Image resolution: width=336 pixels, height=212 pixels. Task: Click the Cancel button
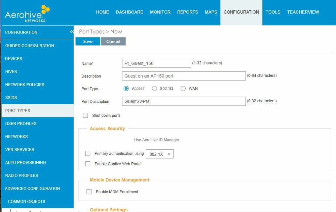[113, 42]
